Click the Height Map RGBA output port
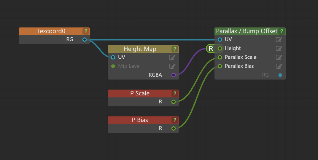Screen dimensions: 318x160 tap(174, 75)
